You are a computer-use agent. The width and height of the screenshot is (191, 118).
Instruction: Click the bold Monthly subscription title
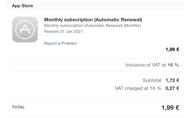[93, 20]
